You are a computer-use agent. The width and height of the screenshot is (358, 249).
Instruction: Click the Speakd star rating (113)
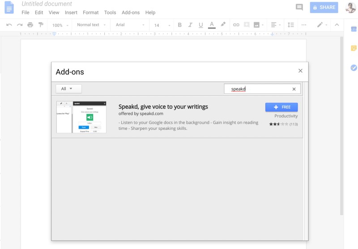coord(283,124)
